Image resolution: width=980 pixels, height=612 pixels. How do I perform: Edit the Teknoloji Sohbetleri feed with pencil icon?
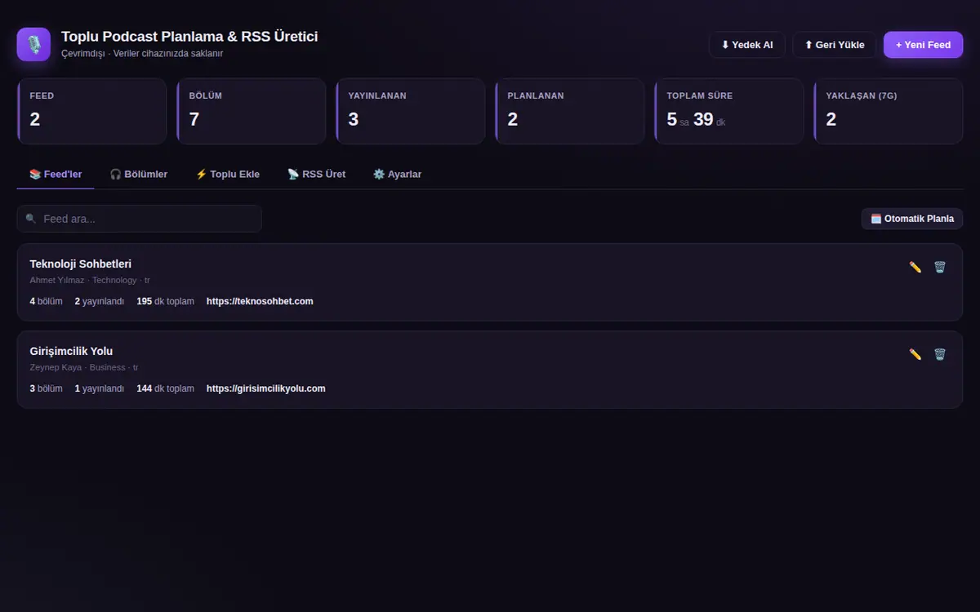pos(915,267)
